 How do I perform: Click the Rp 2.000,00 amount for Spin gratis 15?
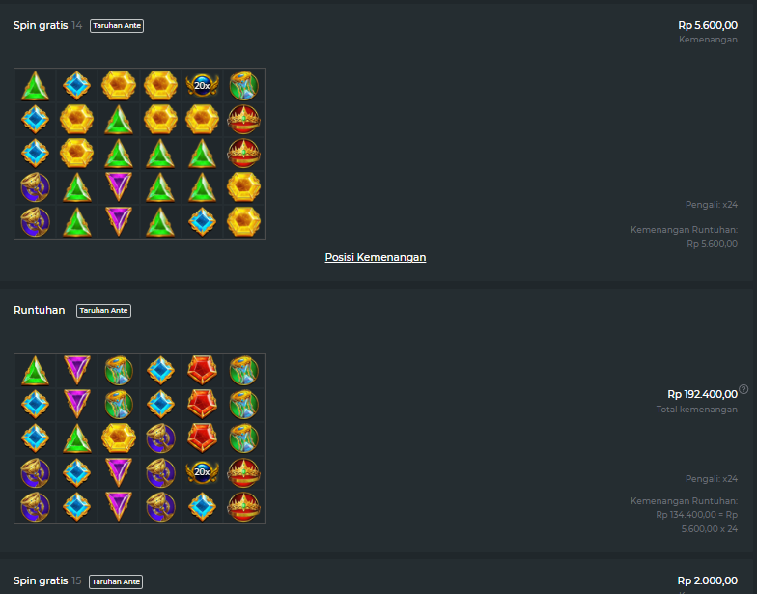point(707,580)
